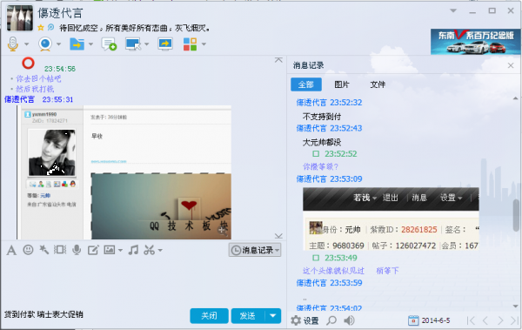
Task: Open screenshot scissors dropdown arrow
Action: pos(160,251)
